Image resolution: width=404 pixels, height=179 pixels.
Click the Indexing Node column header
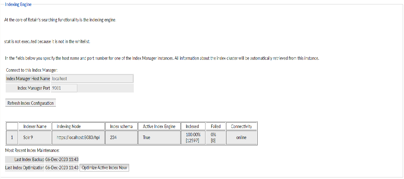[78, 126]
